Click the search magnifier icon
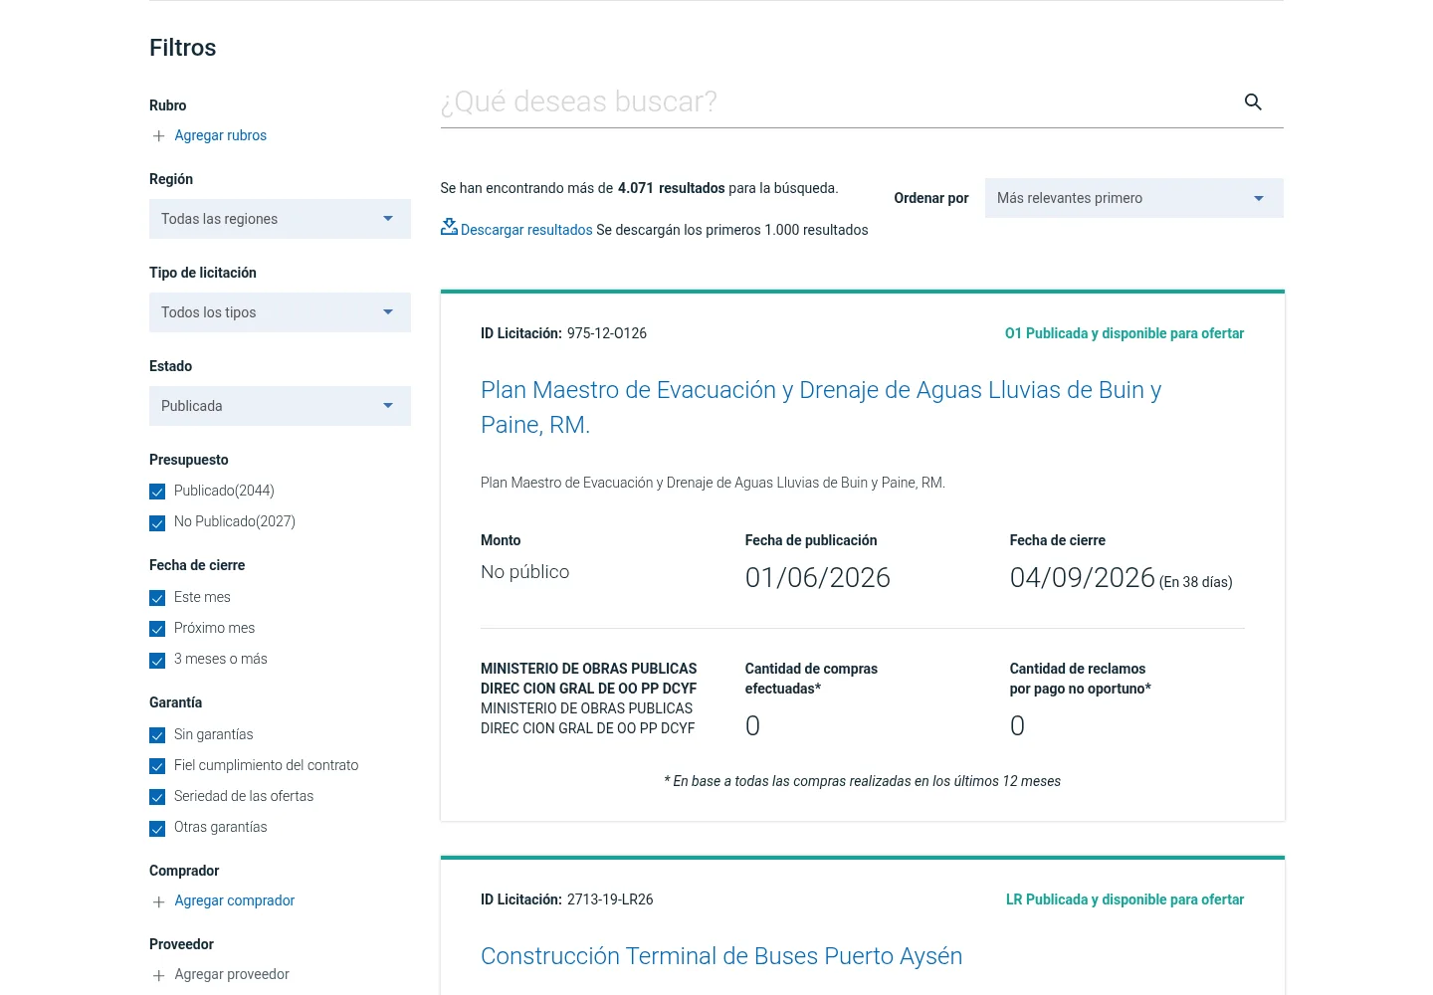The height and width of the screenshot is (995, 1433). [1253, 101]
